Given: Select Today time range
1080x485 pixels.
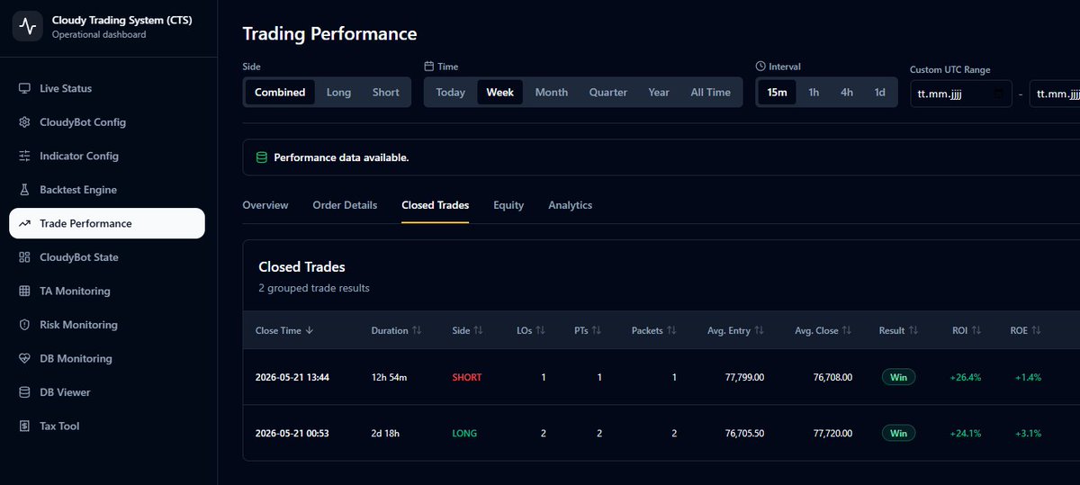Looking at the screenshot, I should click(x=451, y=93).
